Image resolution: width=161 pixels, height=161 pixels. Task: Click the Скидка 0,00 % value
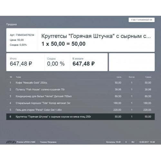pos(56,64)
